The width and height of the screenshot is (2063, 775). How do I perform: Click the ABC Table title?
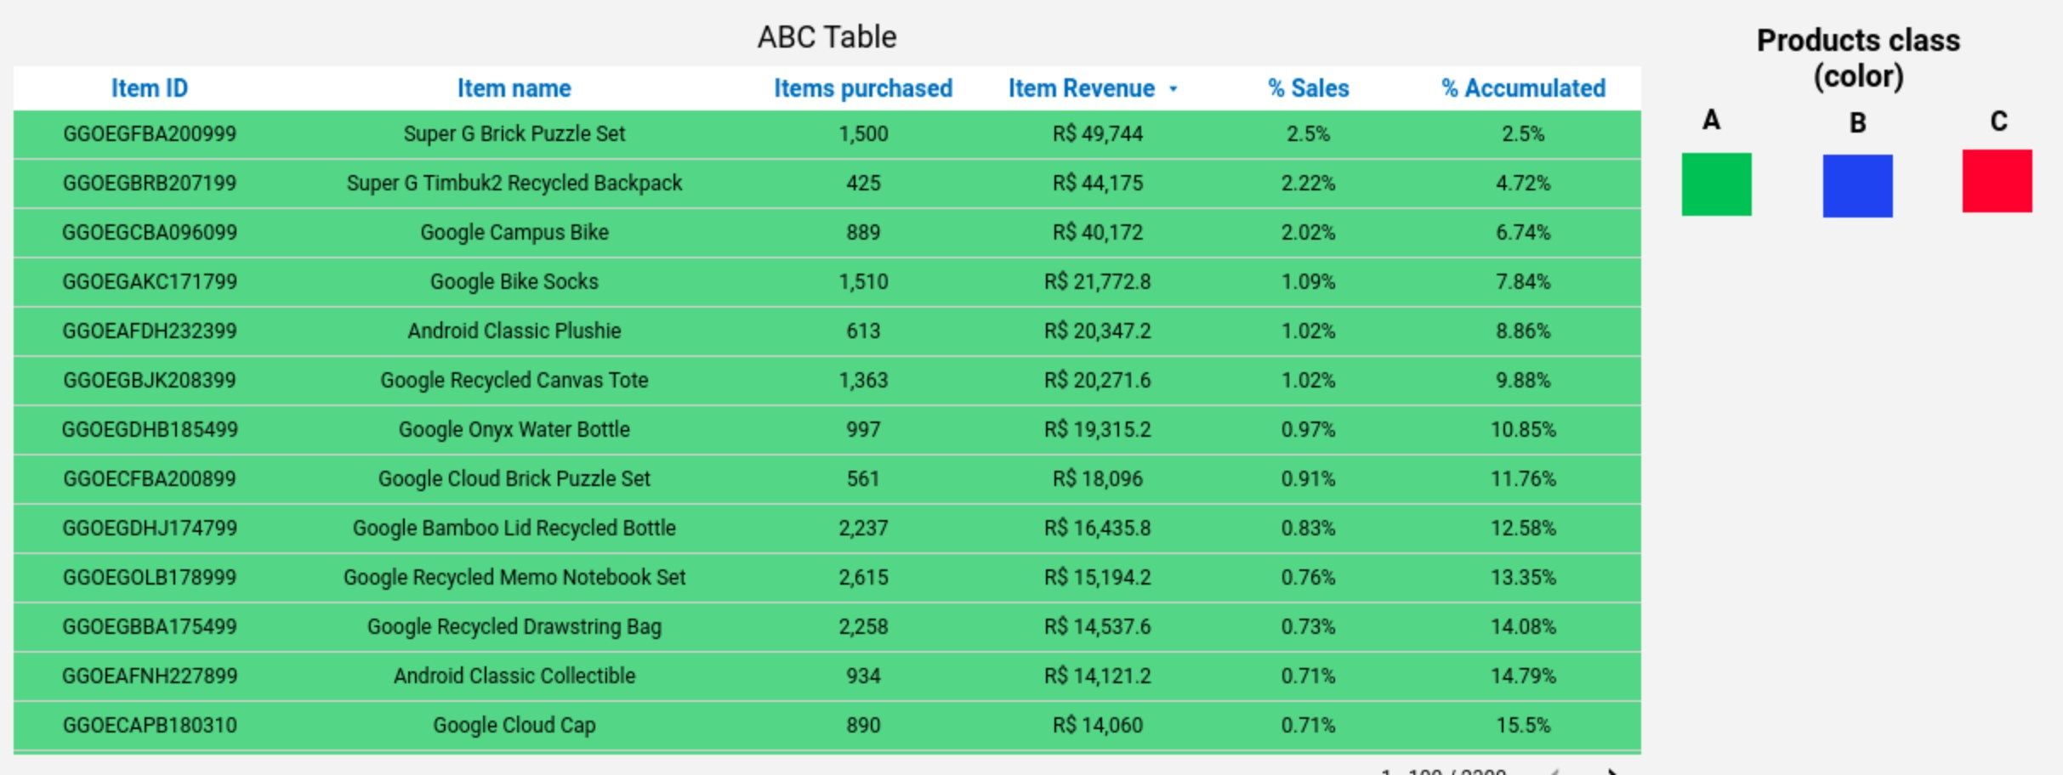click(x=827, y=37)
